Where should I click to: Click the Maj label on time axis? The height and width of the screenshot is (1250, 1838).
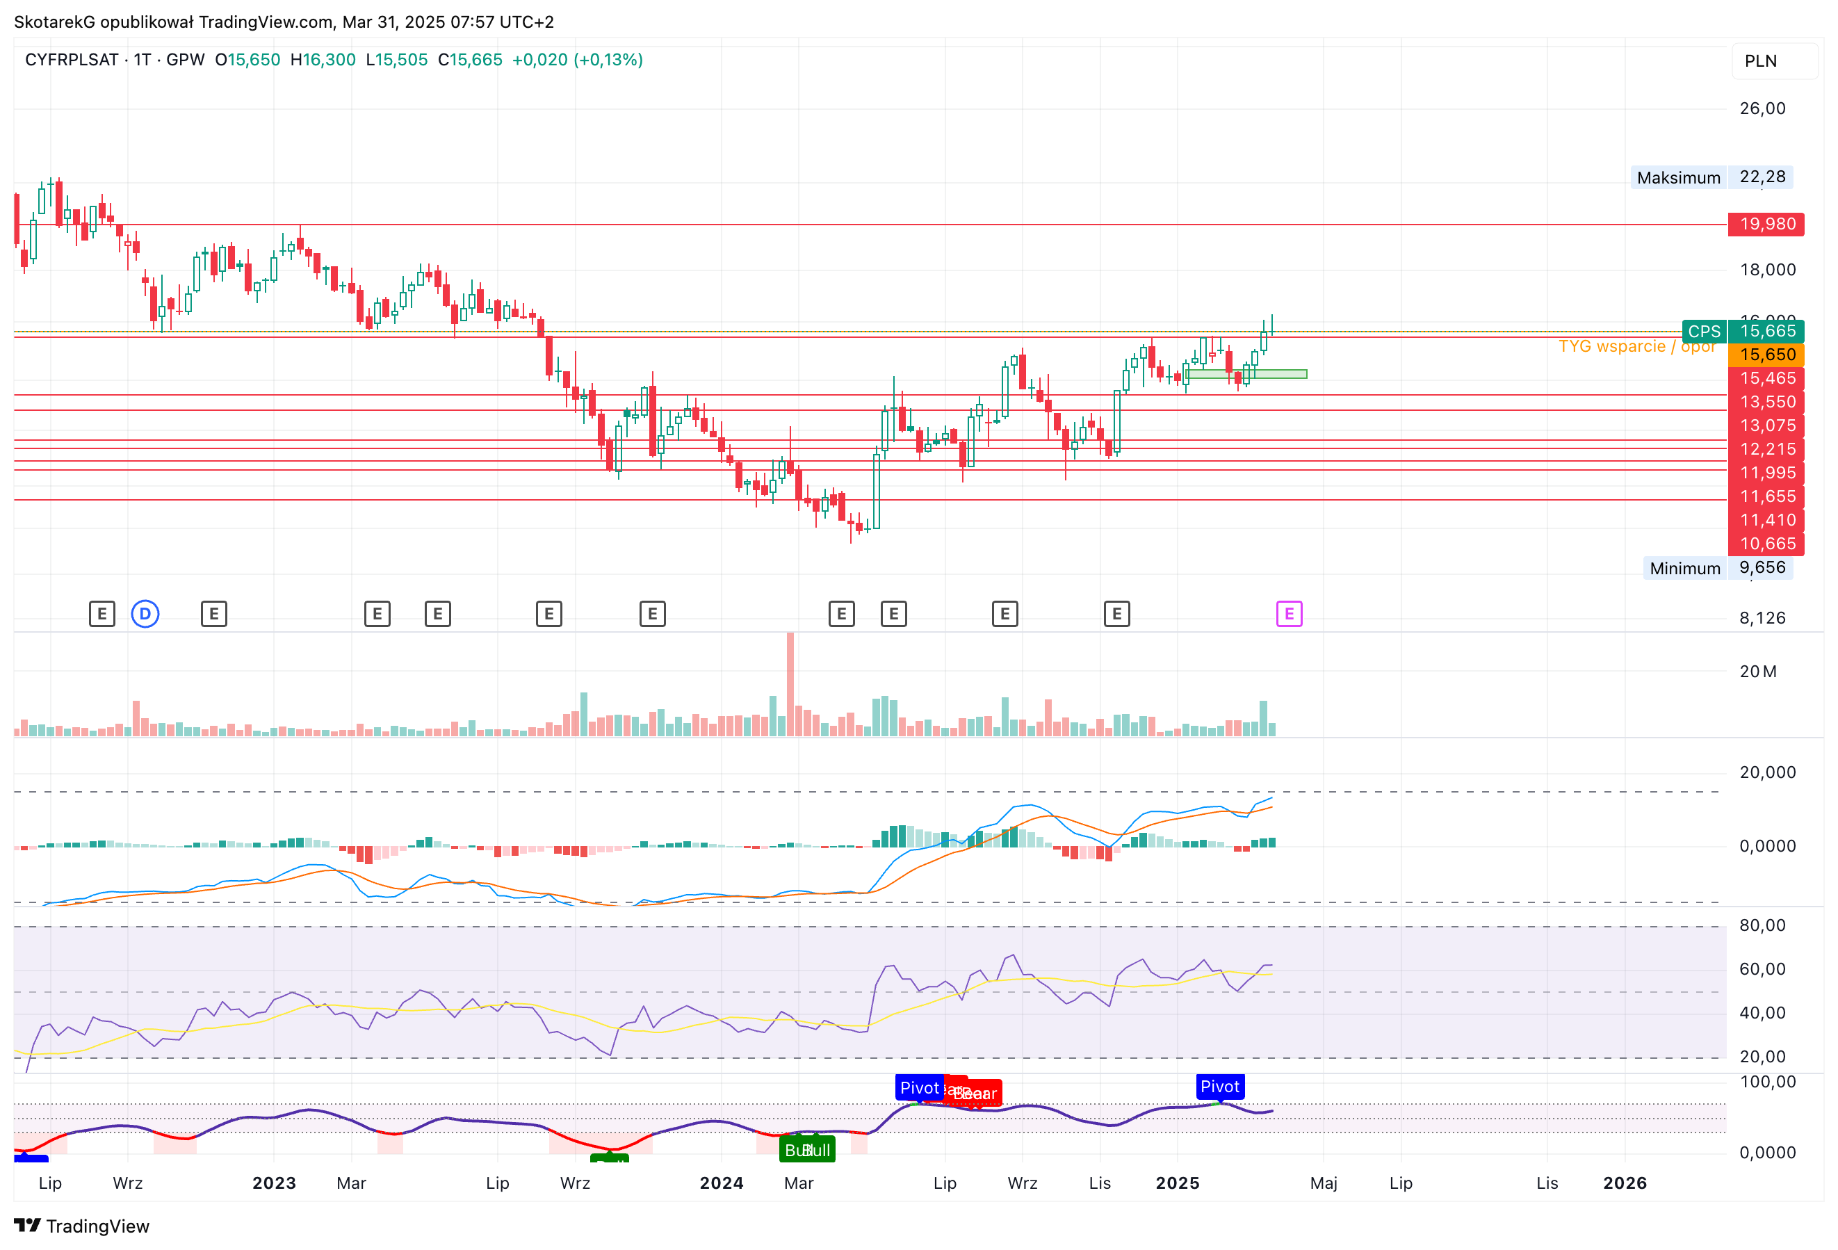(1324, 1183)
